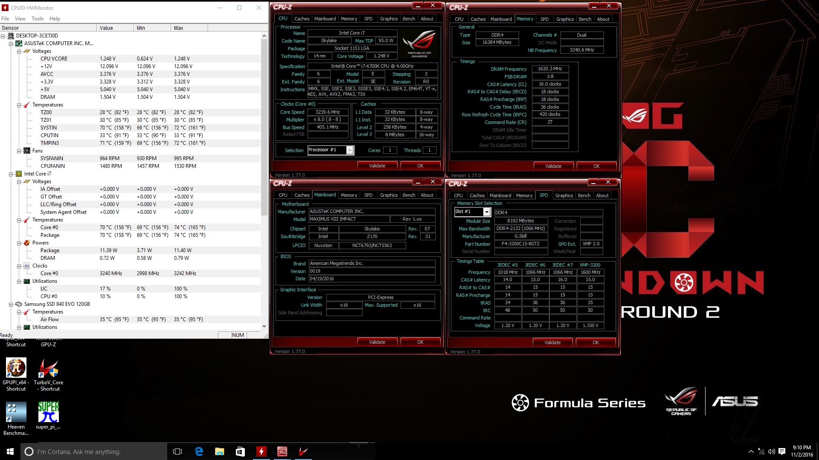The height and width of the screenshot is (460, 819).
Task: Click the Max column header
Action: coord(189,28)
